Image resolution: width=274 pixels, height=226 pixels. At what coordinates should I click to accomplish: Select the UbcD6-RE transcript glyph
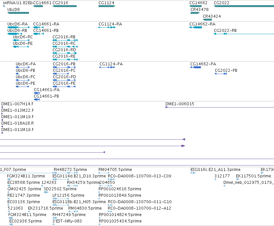click(x=21, y=47)
